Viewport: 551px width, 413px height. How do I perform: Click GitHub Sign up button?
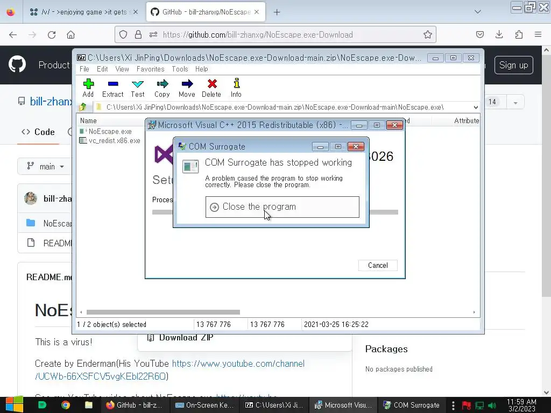pos(513,65)
